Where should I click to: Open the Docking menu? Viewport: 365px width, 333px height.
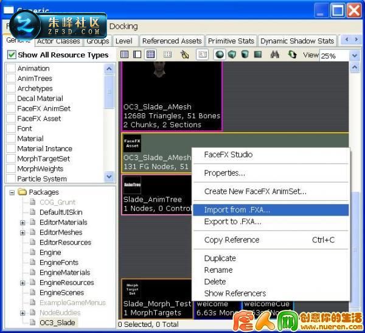click(x=123, y=26)
